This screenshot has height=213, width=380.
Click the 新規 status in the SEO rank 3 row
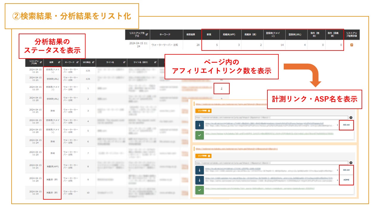click(x=52, y=111)
